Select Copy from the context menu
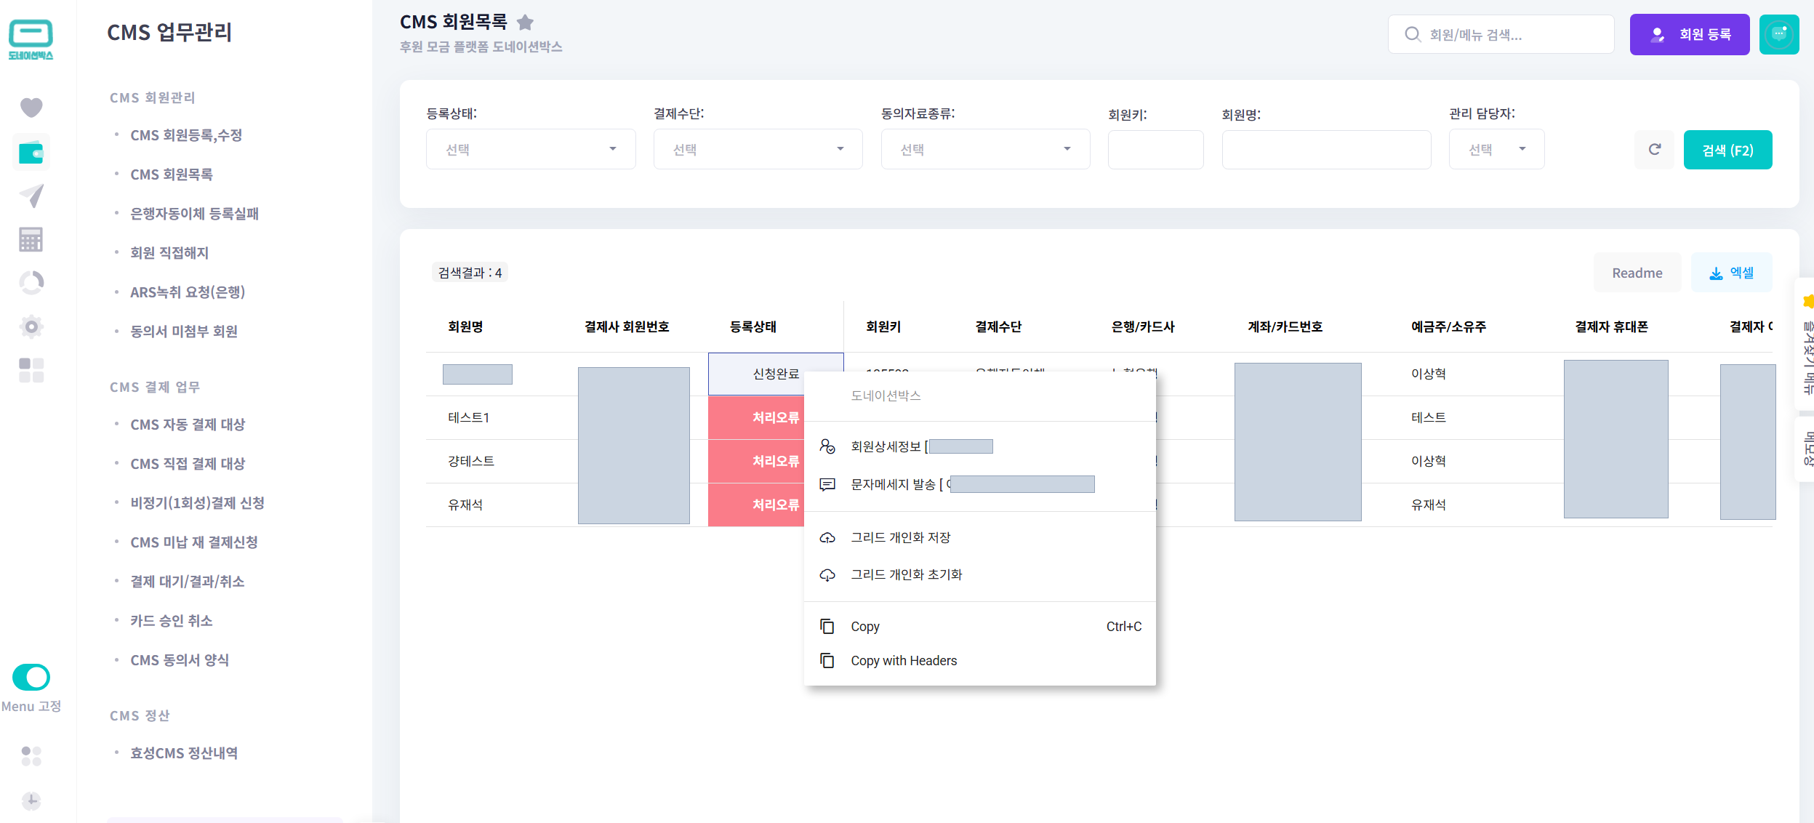Image resolution: width=1814 pixels, height=823 pixels. tap(979, 626)
